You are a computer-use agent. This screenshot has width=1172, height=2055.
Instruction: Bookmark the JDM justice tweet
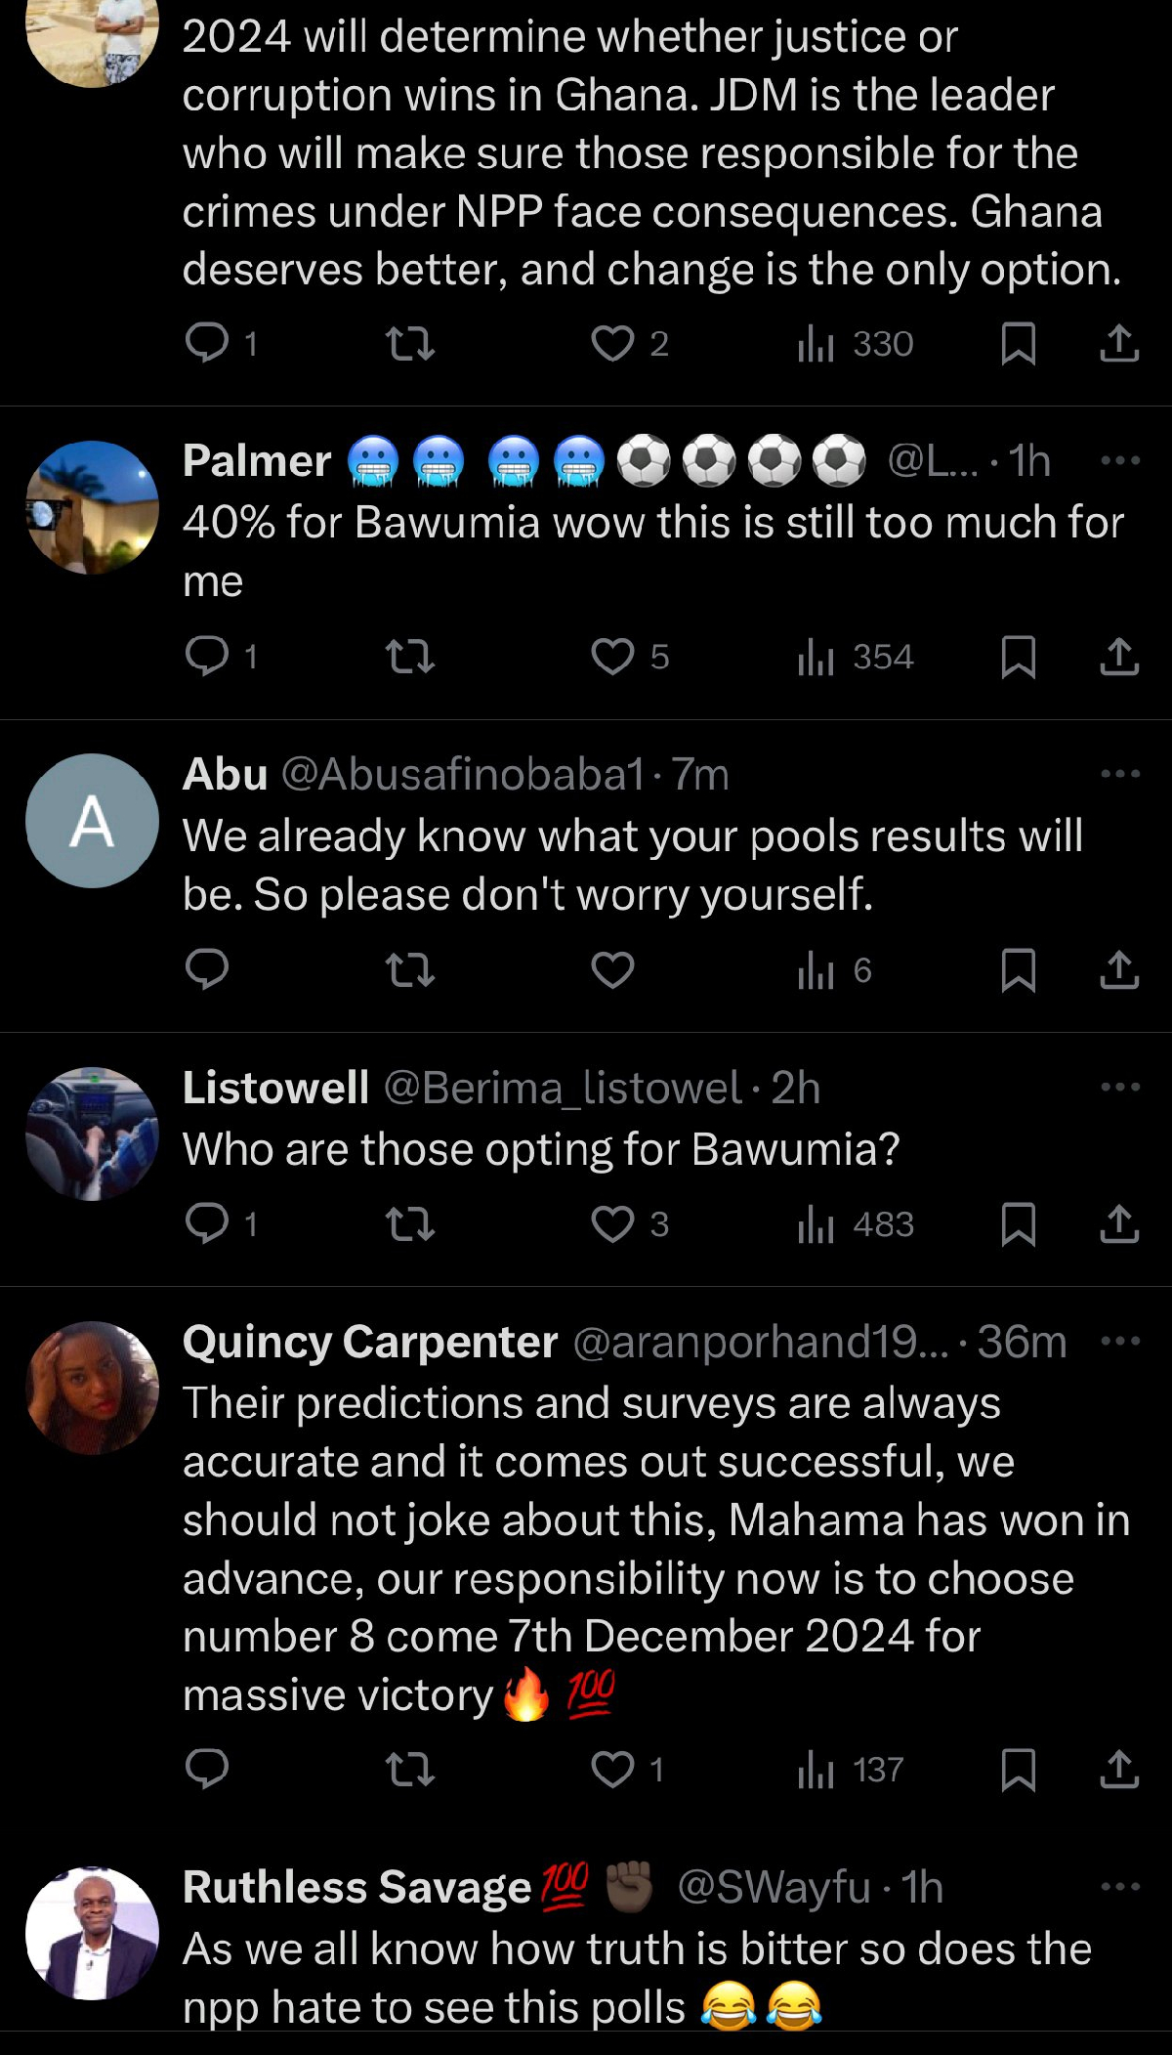(1019, 344)
